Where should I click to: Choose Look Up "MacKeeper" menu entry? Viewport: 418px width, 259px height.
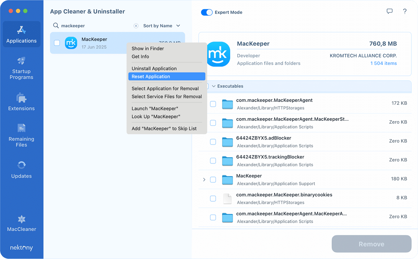click(167, 117)
